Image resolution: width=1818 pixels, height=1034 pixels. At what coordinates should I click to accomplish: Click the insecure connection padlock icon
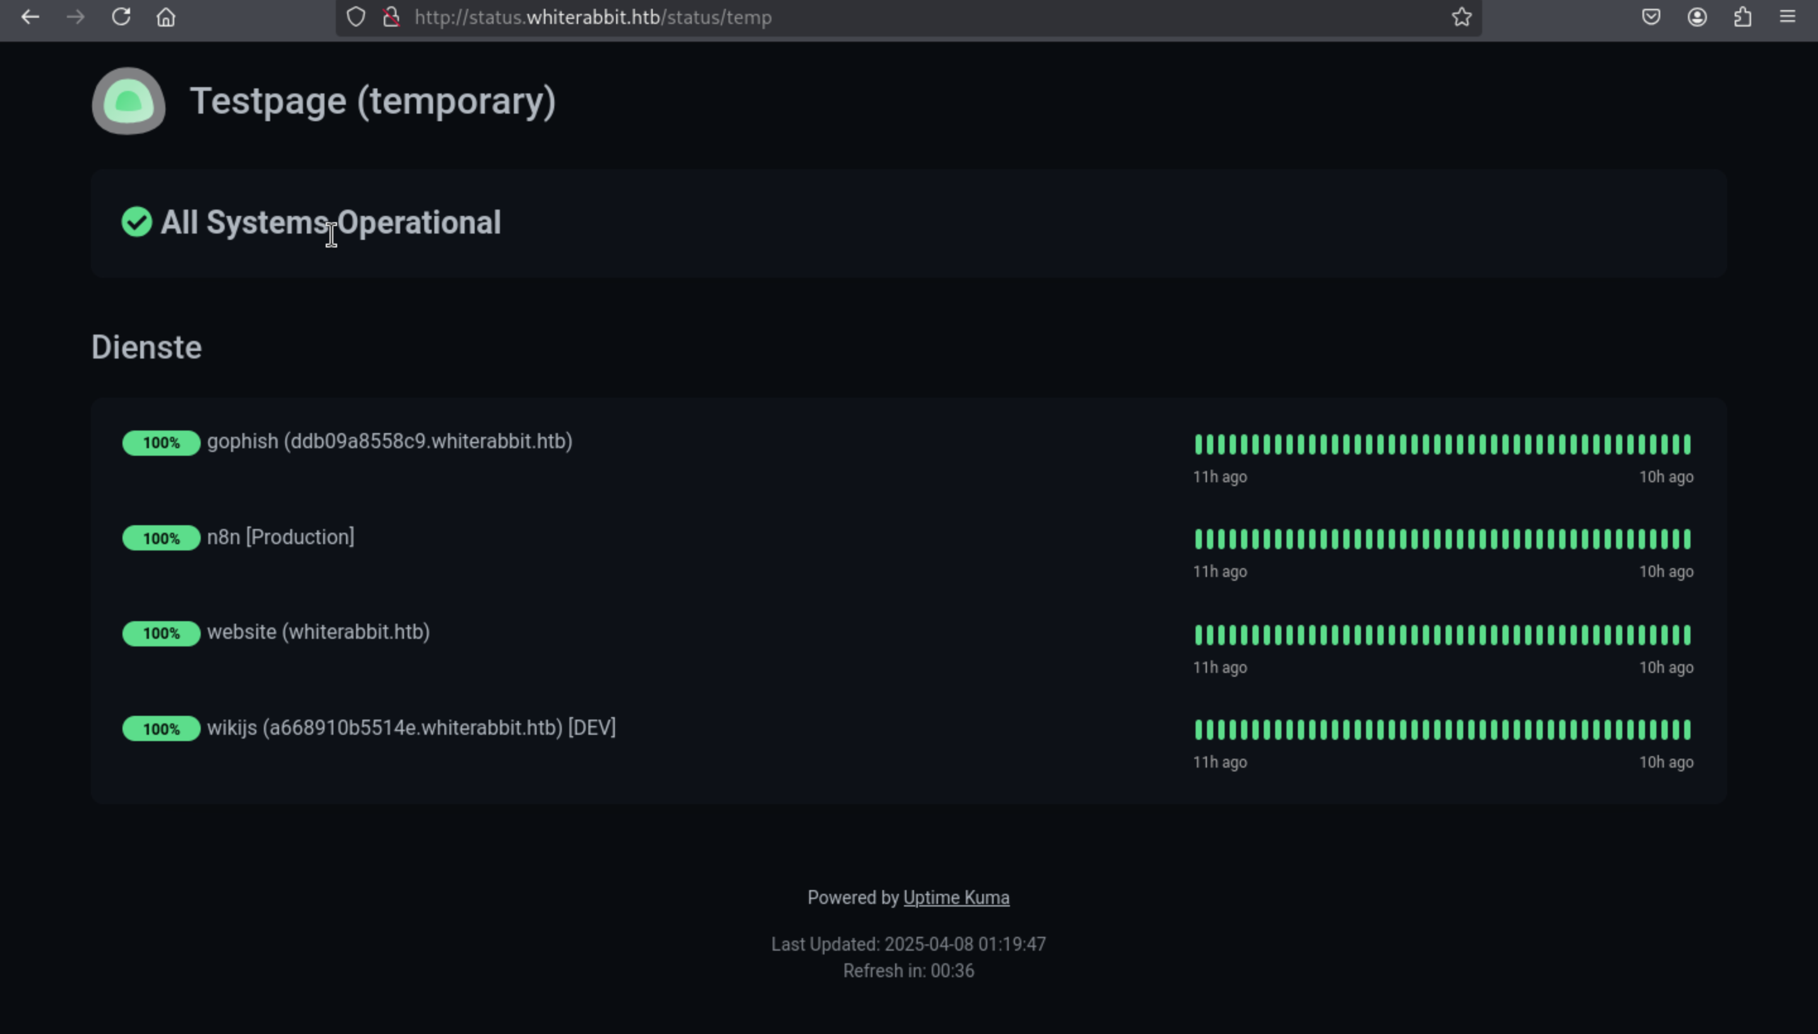point(391,17)
